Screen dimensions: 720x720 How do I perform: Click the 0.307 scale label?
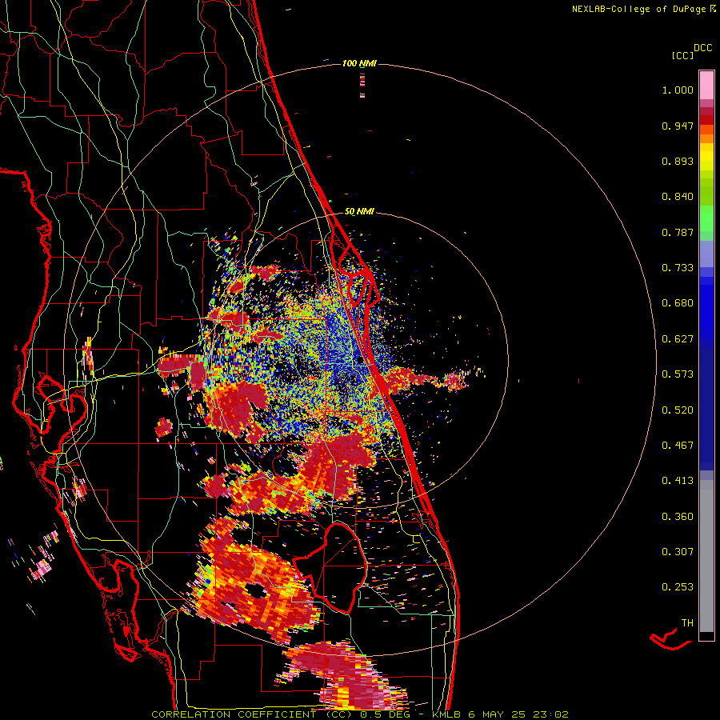tap(678, 552)
